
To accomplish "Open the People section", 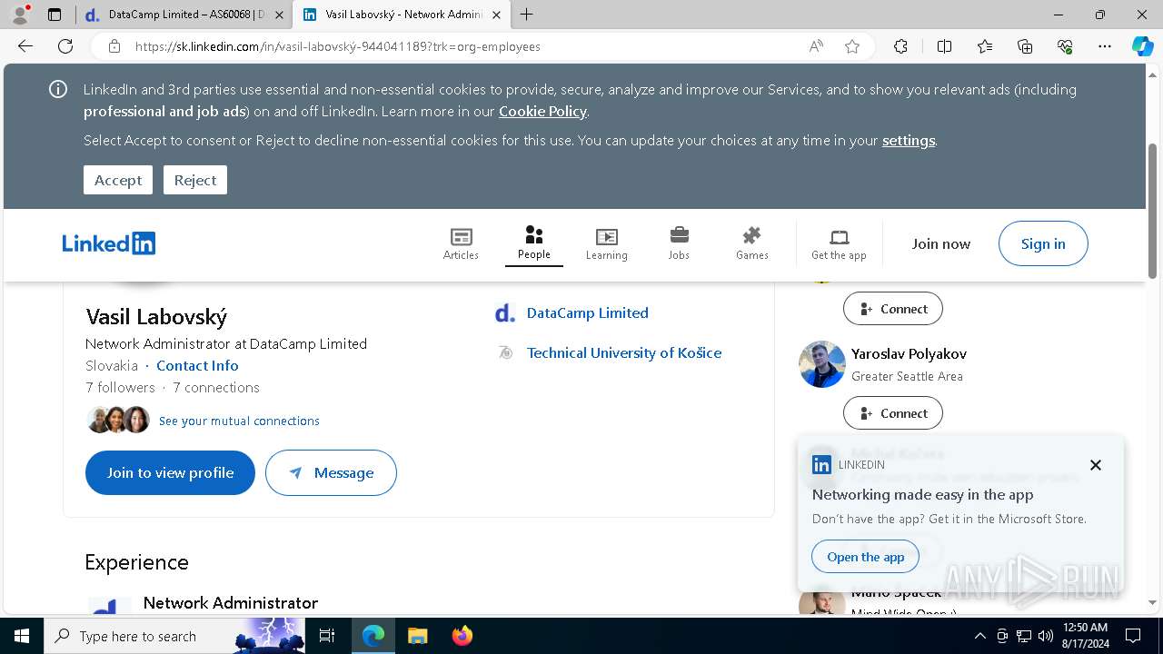I will pyautogui.click(x=534, y=243).
